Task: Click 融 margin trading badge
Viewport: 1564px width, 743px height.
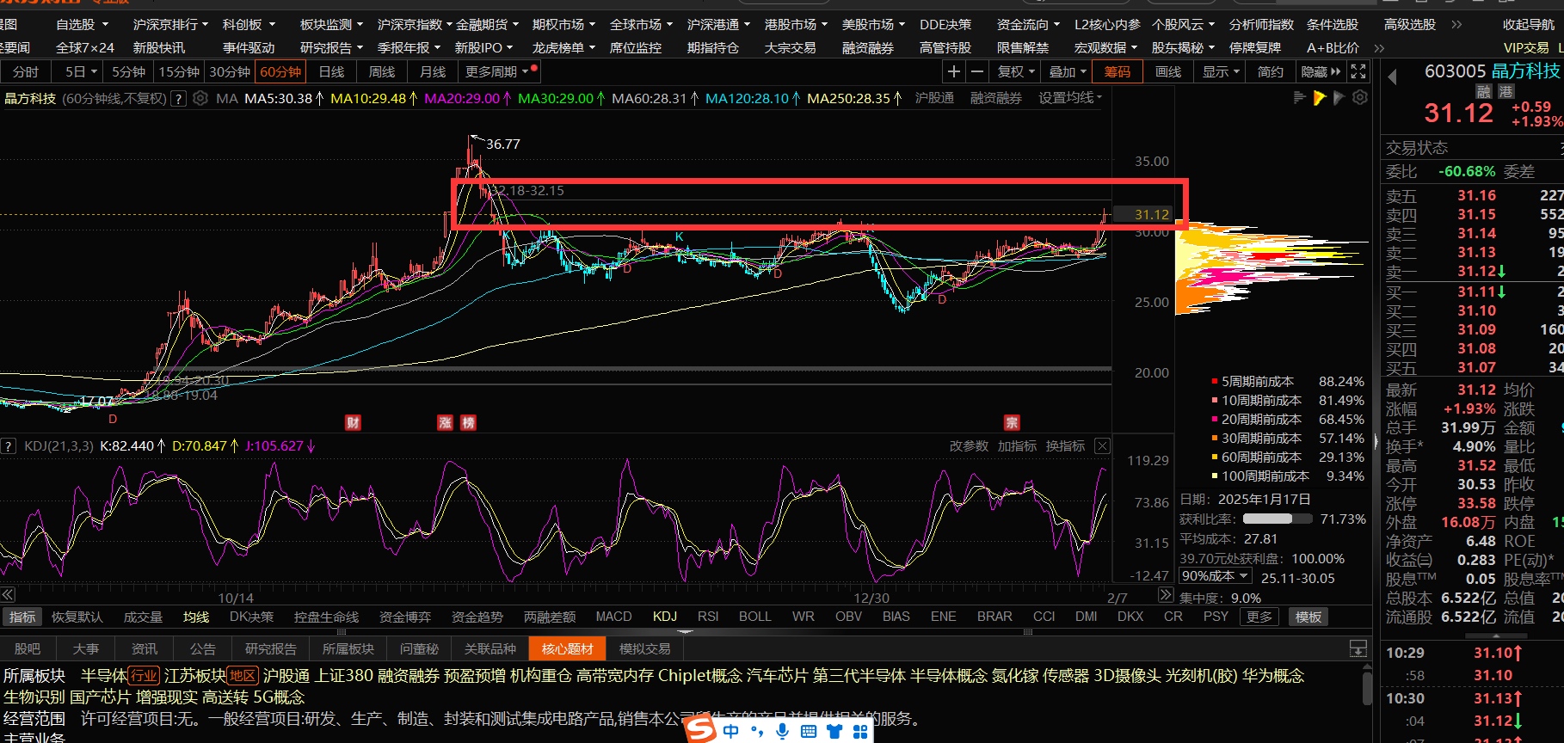Action: [1483, 90]
